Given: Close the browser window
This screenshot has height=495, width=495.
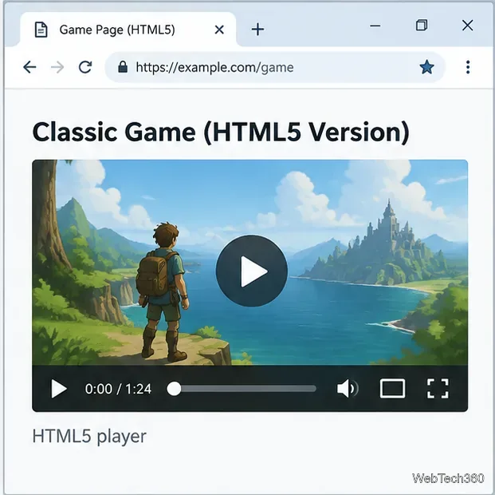Looking at the screenshot, I should pos(468,25).
